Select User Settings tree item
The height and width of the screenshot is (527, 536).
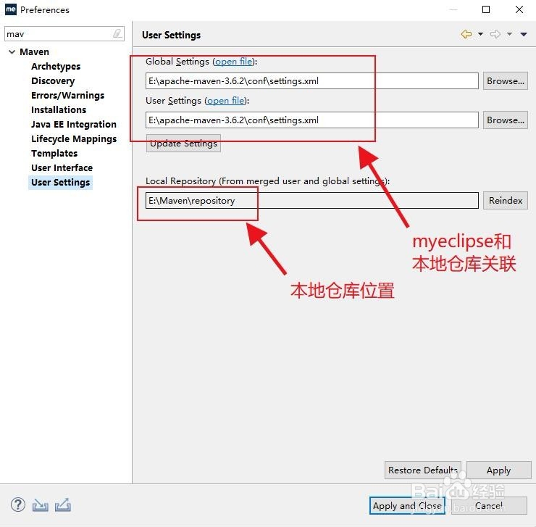pyautogui.click(x=61, y=183)
